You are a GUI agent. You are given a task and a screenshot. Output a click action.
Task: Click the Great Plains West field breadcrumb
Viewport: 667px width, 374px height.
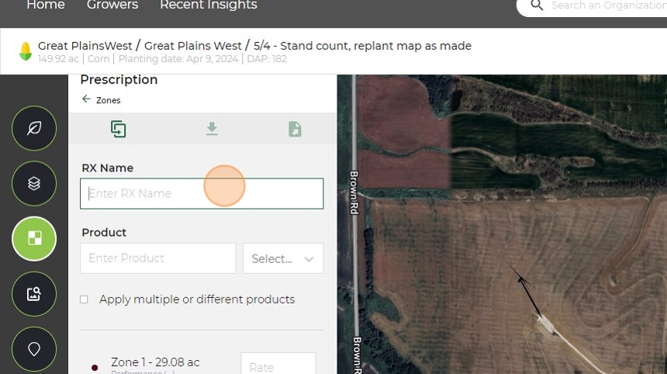pos(192,46)
